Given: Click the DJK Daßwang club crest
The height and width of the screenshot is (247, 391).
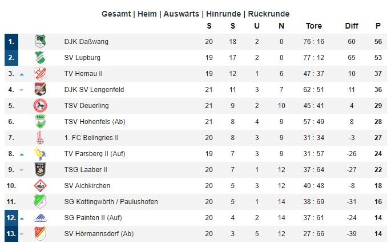Looking at the screenshot, I should tap(40, 42).
